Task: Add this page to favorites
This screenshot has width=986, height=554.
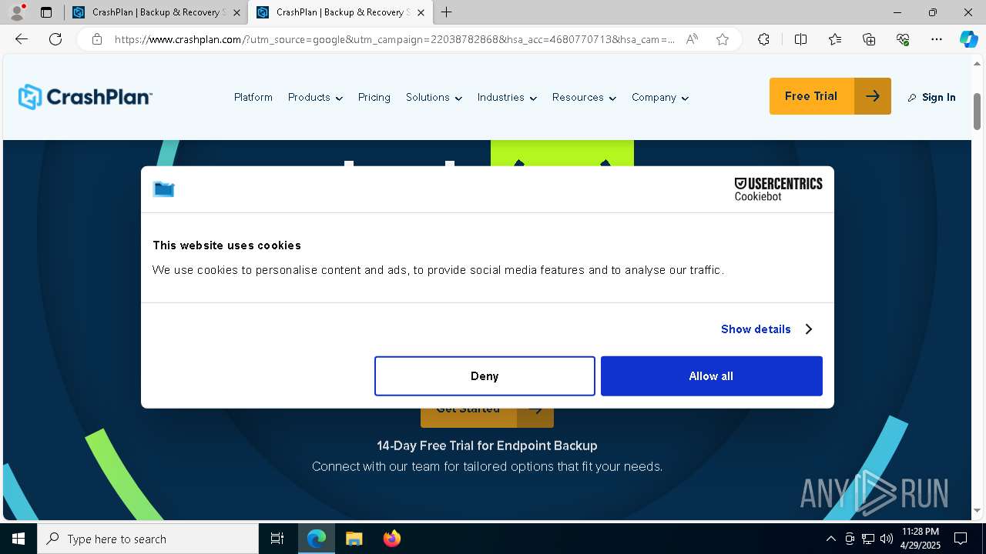Action: (x=723, y=39)
